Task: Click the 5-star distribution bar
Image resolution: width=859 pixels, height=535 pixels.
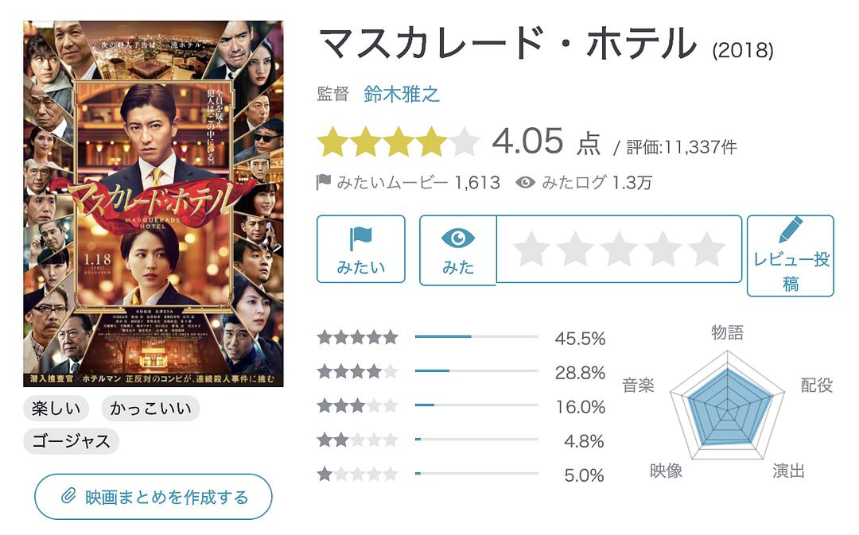Action: [476, 337]
